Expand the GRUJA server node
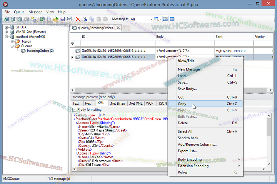The height and width of the screenshot is (184, 277). point(7,27)
